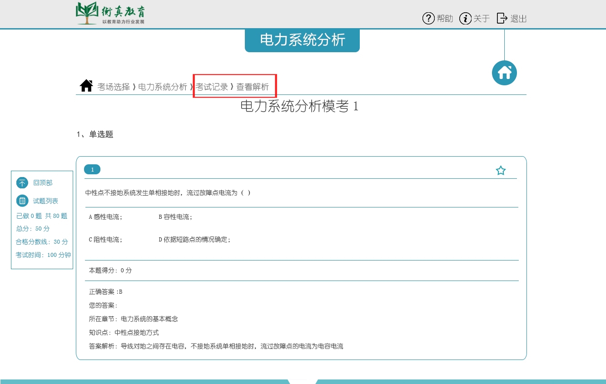This screenshot has width=606, height=384.
Task: Open 电力系统分析 breadcrumb link
Action: click(163, 87)
